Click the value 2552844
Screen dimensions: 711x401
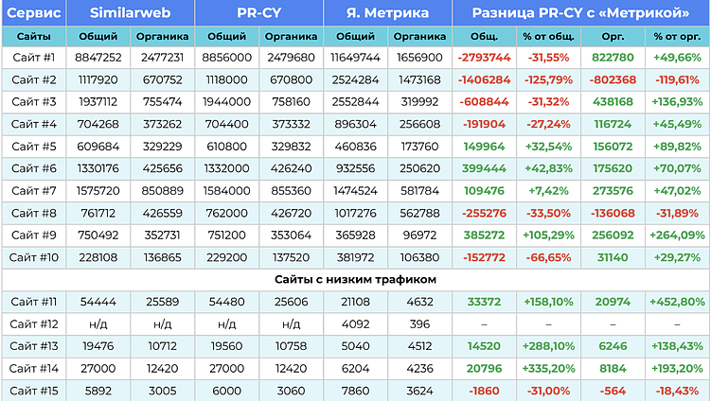(x=356, y=102)
